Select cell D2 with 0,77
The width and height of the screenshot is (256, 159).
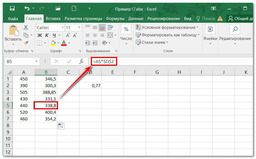pyautogui.click(x=90, y=85)
